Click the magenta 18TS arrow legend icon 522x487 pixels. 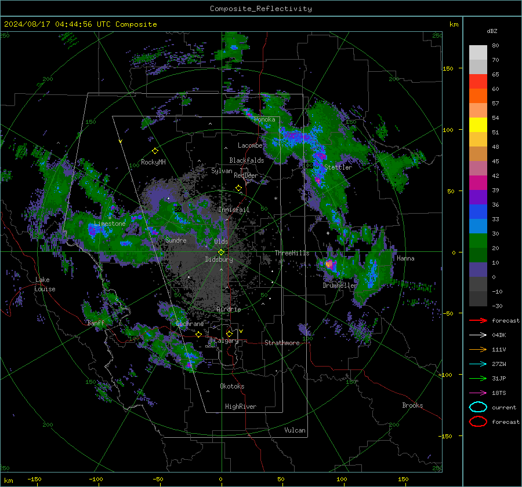click(478, 393)
